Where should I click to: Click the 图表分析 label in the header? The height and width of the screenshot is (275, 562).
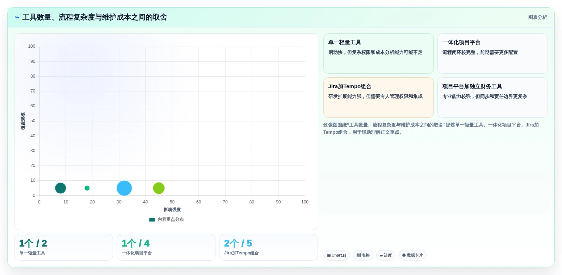pyautogui.click(x=537, y=17)
